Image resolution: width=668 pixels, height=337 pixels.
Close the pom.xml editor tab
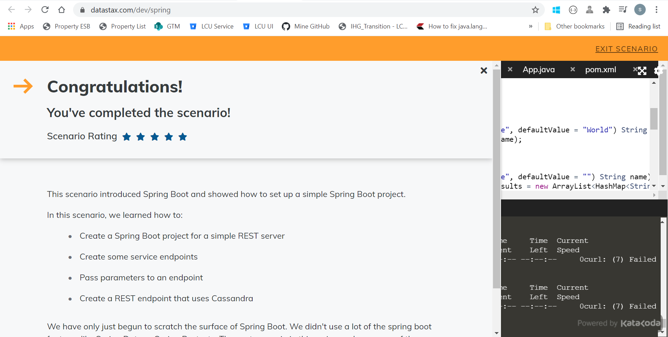pos(573,69)
